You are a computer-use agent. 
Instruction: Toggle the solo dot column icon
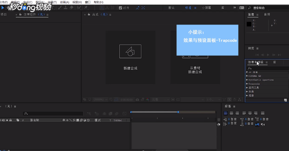tap(7, 120)
